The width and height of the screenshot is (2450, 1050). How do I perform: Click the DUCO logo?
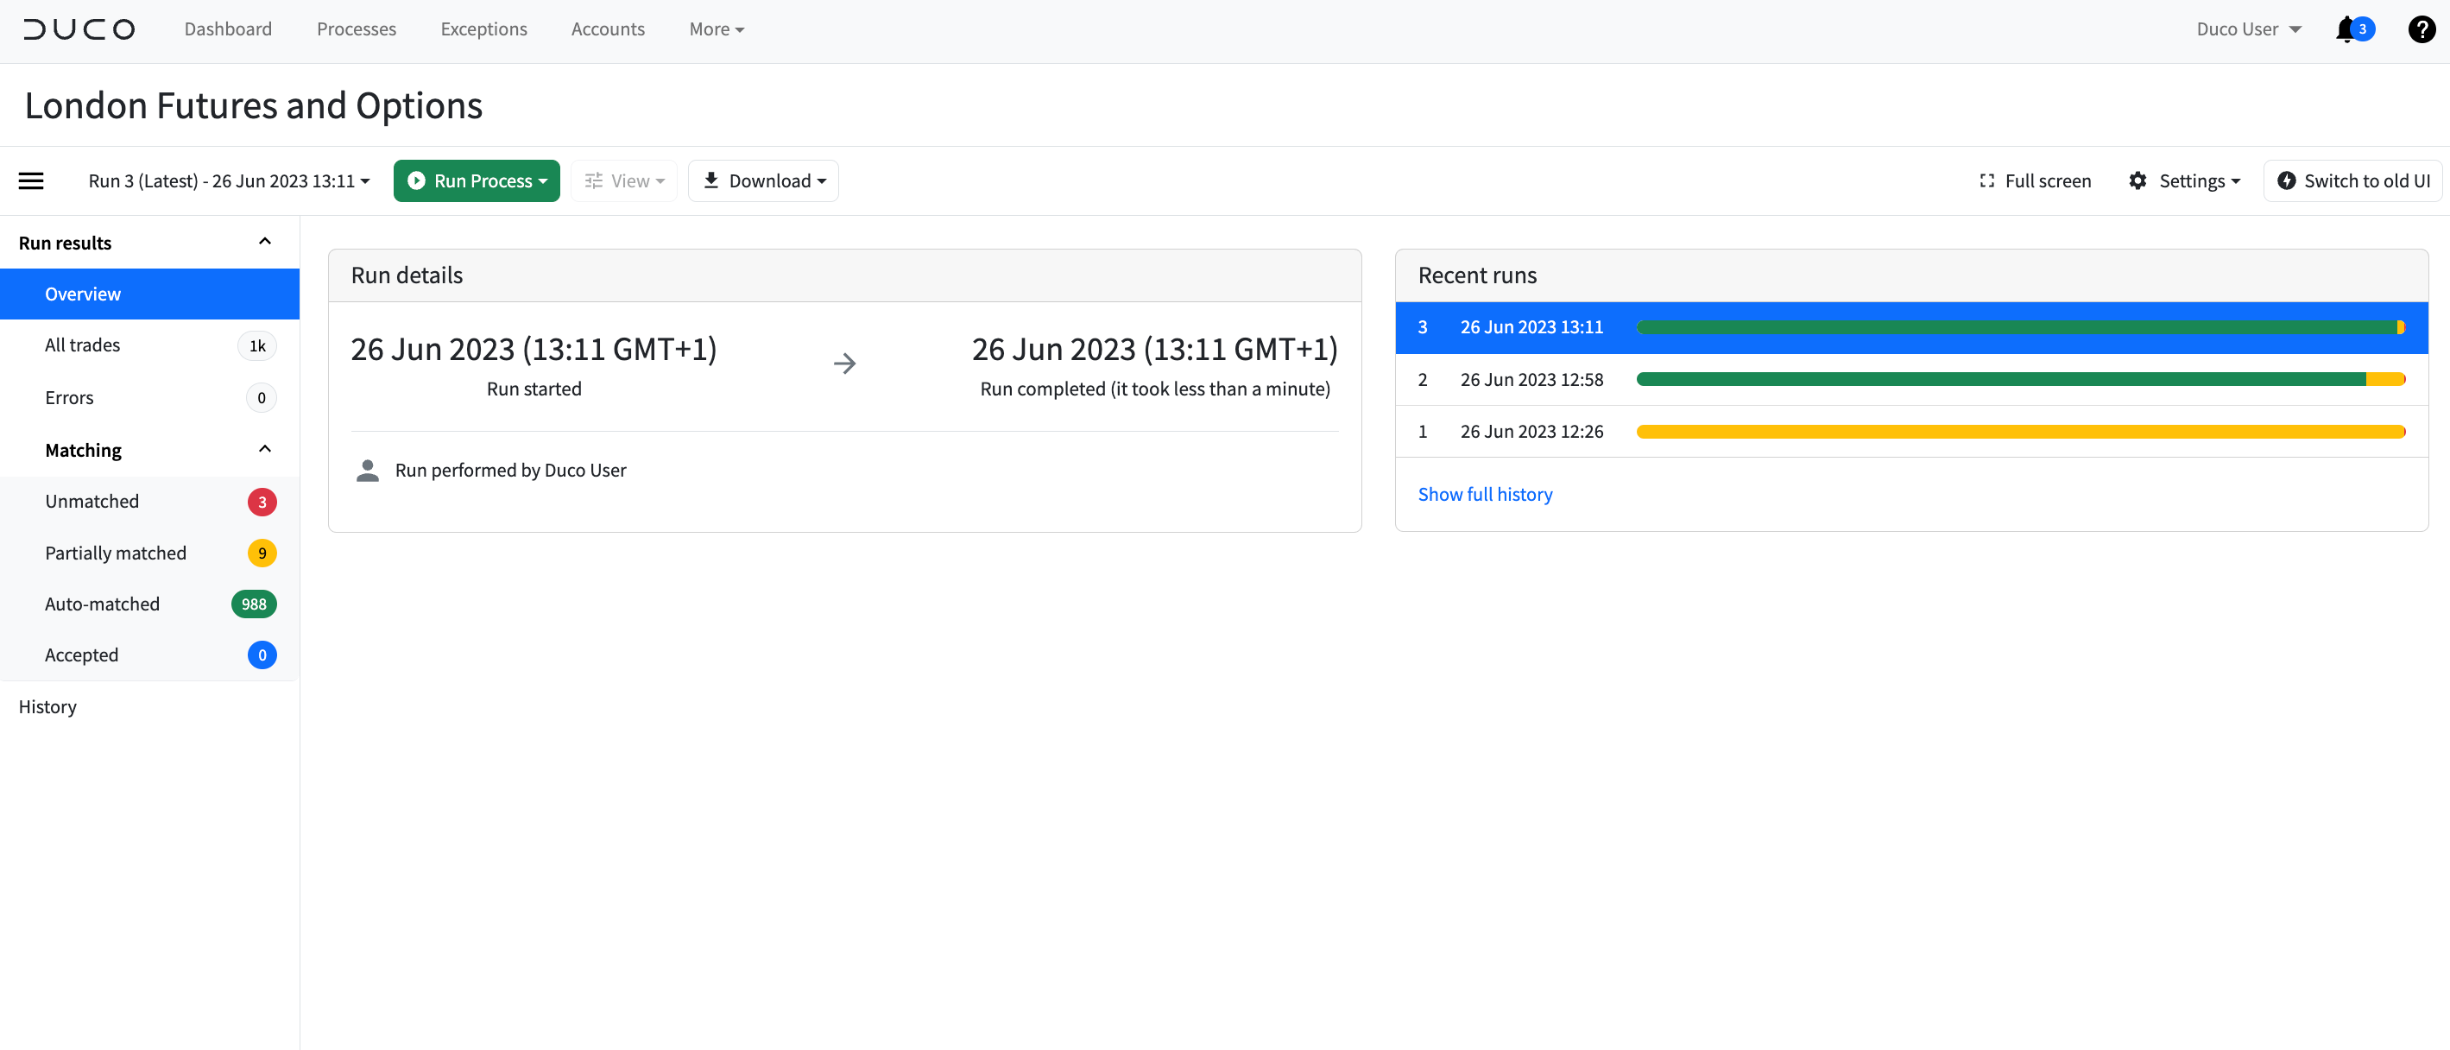tap(79, 28)
